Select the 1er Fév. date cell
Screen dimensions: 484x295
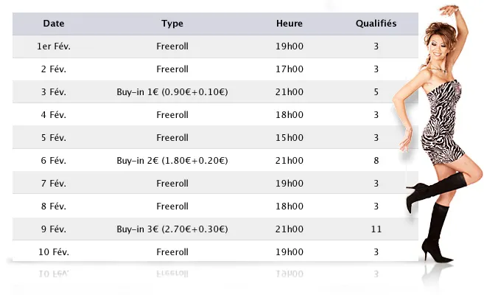click(x=54, y=46)
